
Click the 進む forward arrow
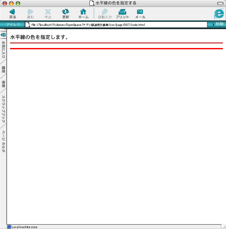pyautogui.click(x=30, y=14)
